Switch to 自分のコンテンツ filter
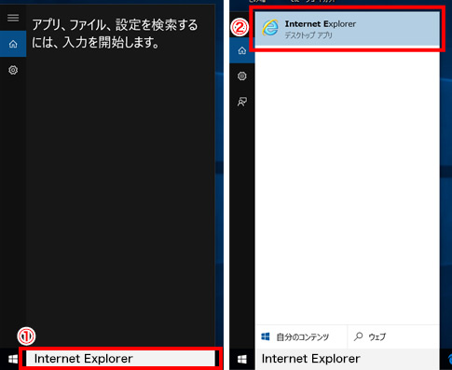 pos(301,336)
